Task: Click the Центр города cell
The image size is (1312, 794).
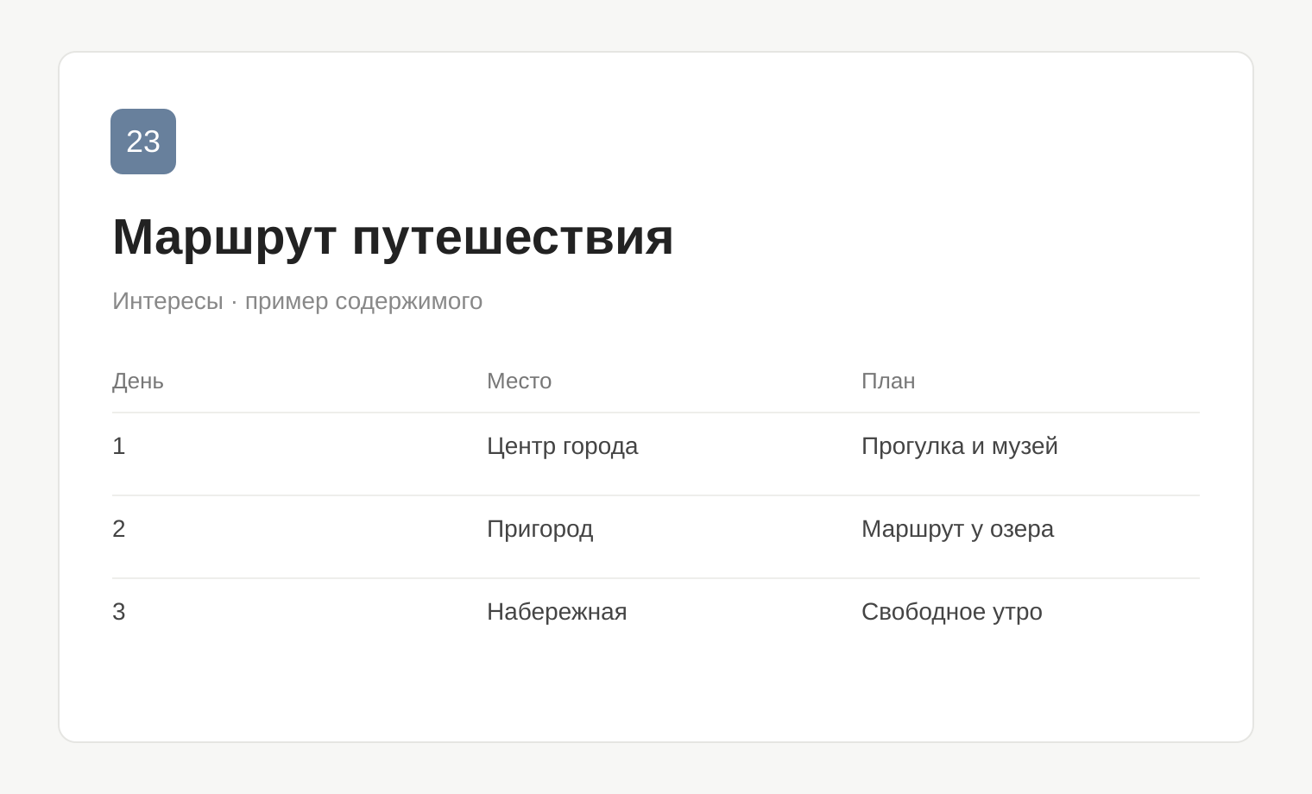Action: tap(562, 446)
